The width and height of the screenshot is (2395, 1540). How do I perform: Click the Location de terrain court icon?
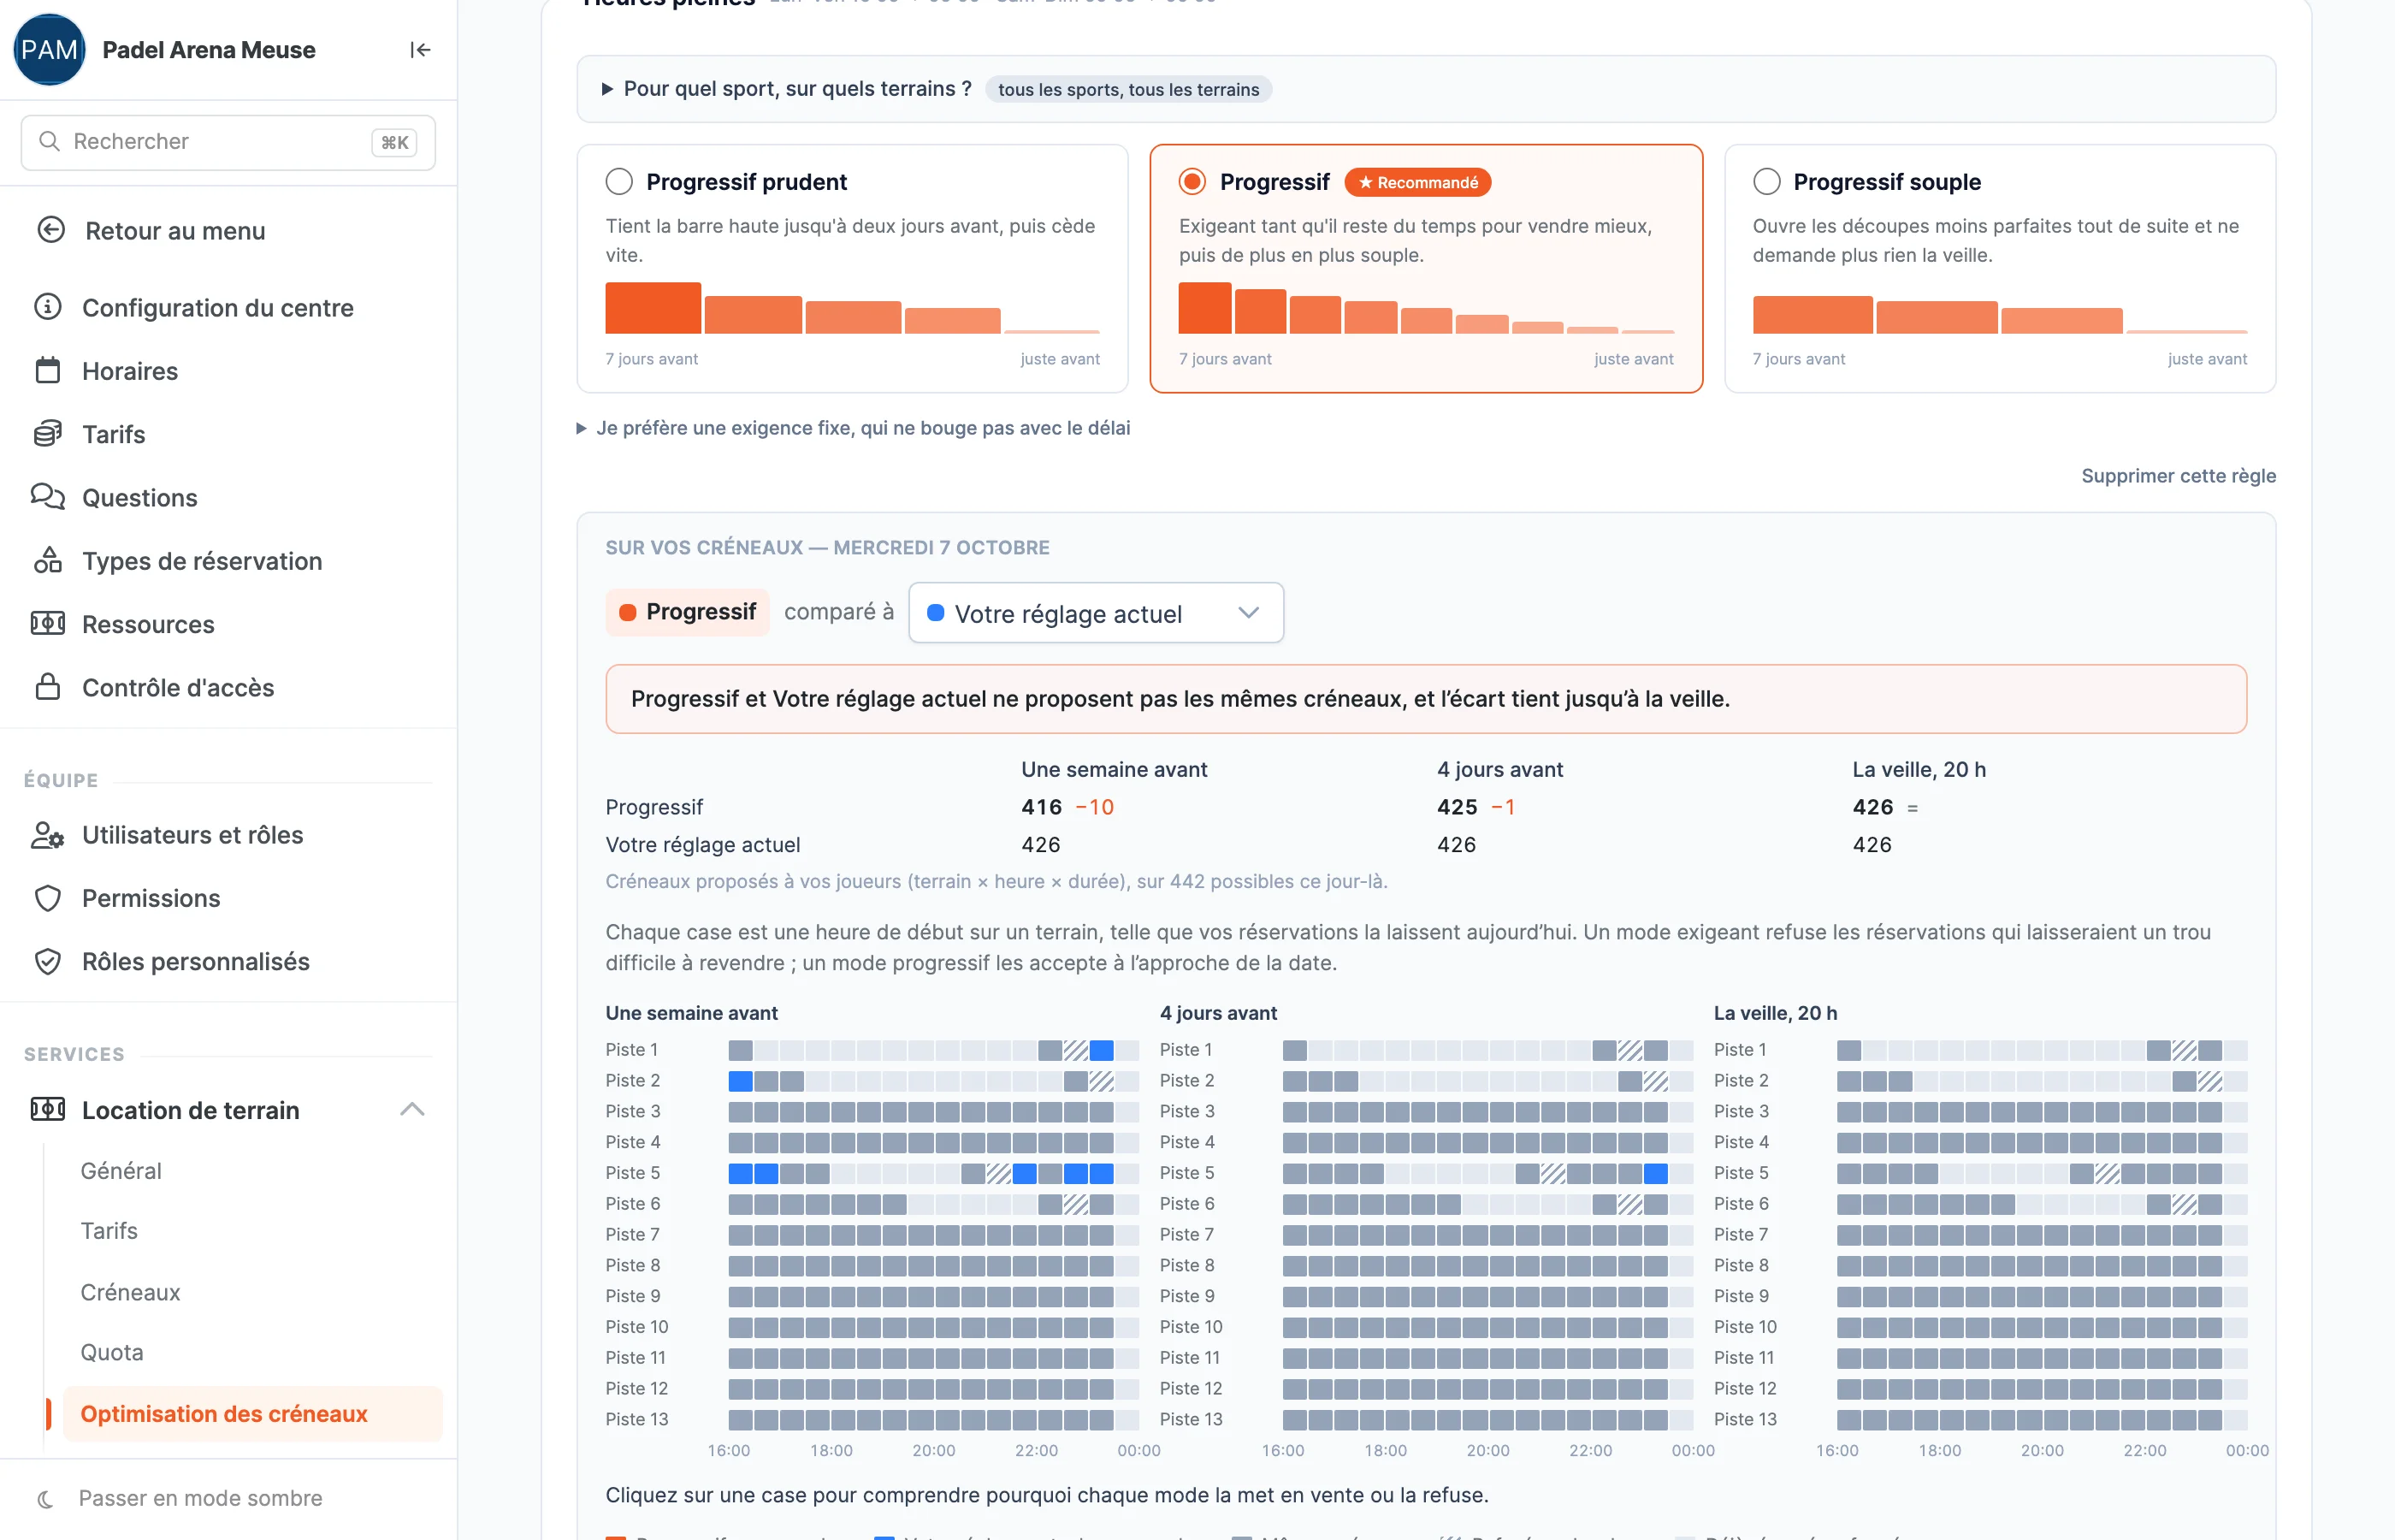(x=48, y=1109)
